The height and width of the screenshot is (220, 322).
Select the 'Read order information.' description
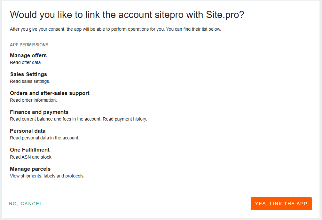[33, 100]
